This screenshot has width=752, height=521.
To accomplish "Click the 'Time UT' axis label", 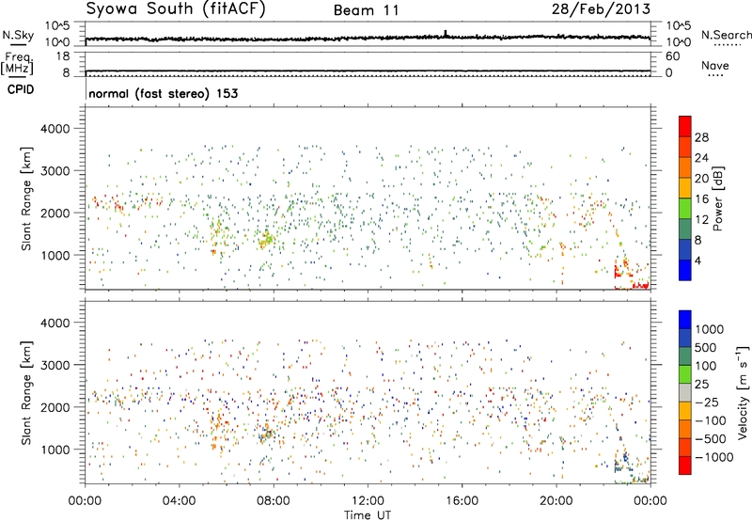I will [368, 515].
